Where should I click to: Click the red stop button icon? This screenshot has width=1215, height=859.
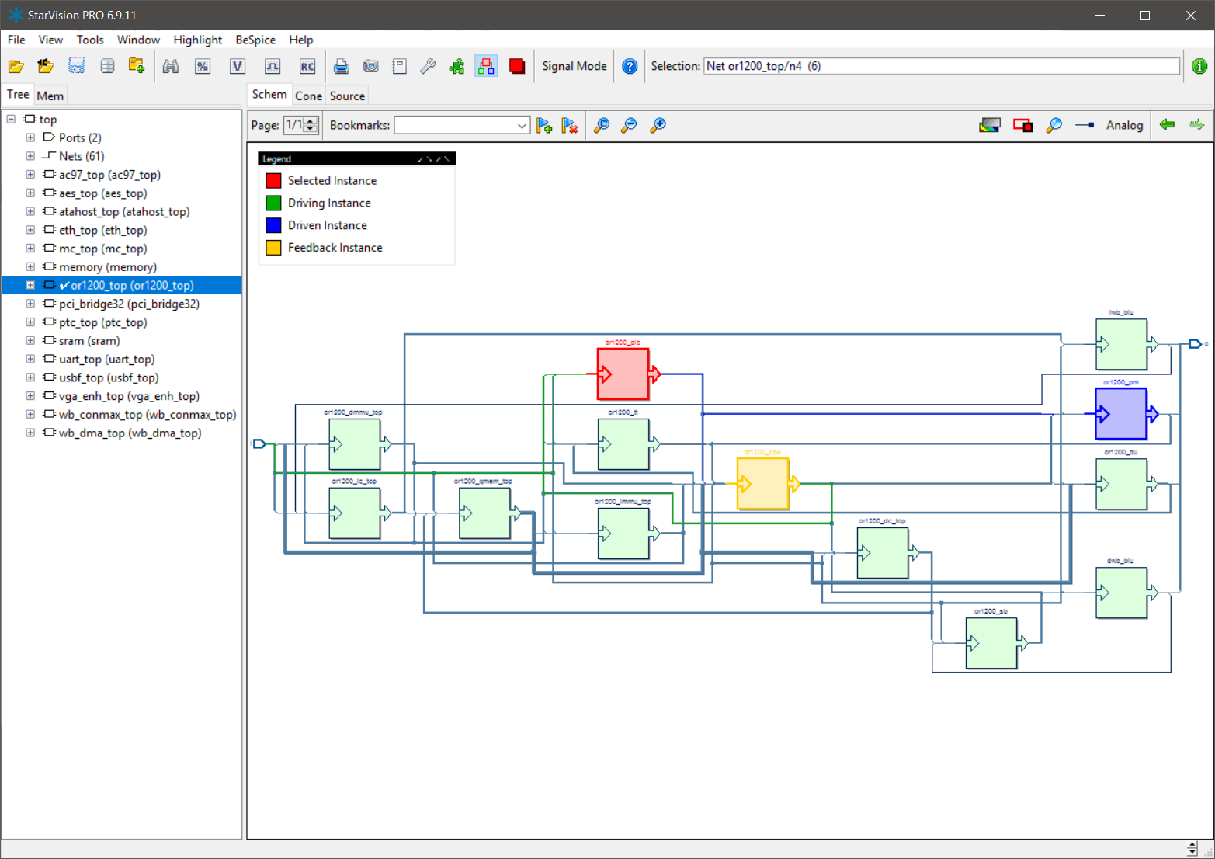(517, 67)
